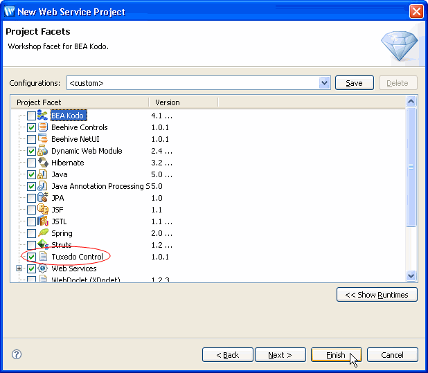This screenshot has width=428, height=373.
Task: Click the Project Facet column header
Action: pos(80,102)
